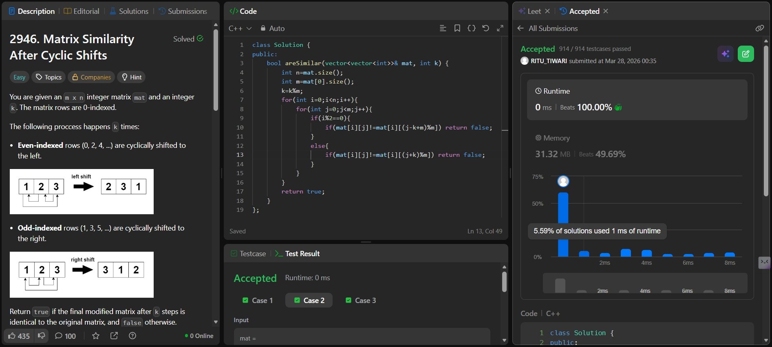Click the thumbs up like button

click(19, 336)
